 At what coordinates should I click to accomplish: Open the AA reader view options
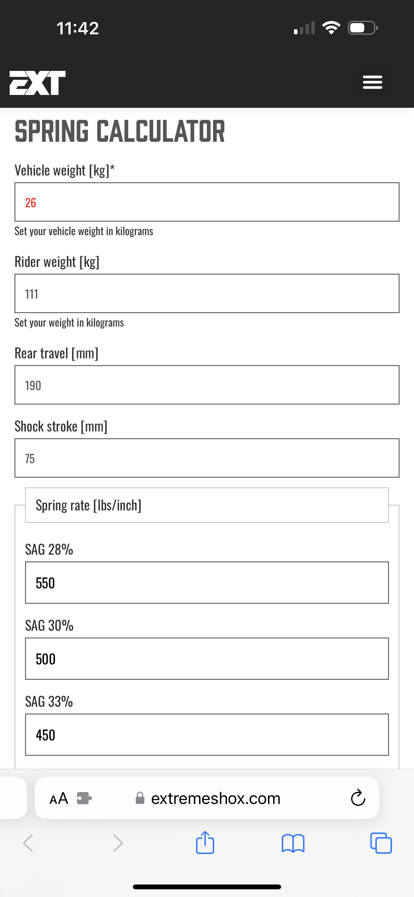coord(58,798)
